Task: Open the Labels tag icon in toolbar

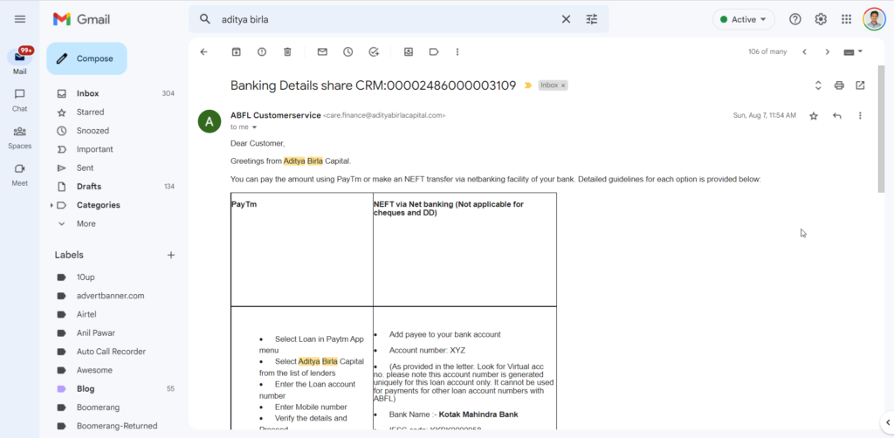Action: click(434, 51)
